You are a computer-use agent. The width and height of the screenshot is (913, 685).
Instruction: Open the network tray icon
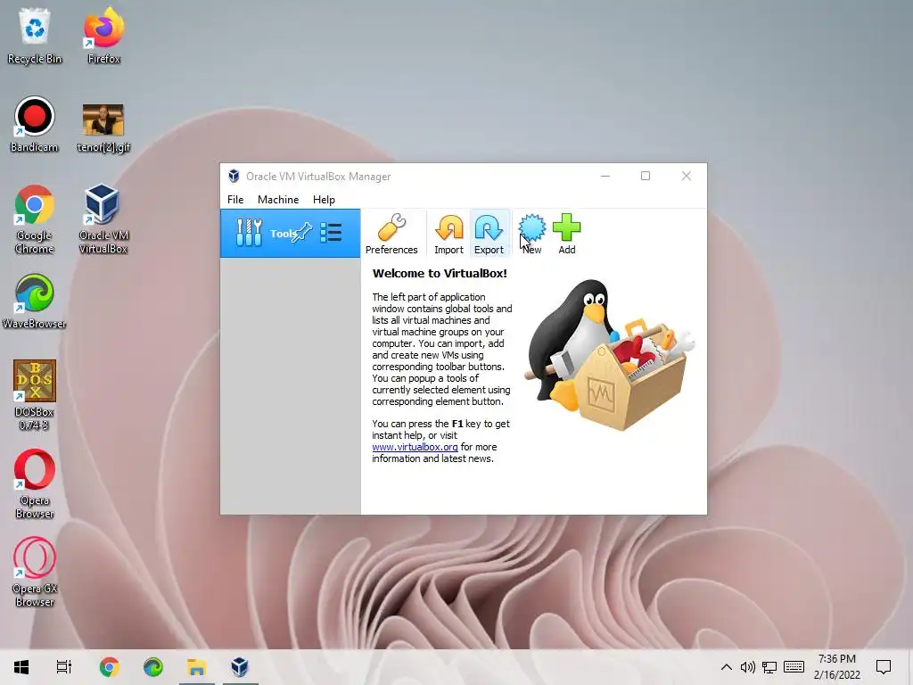pyautogui.click(x=769, y=667)
